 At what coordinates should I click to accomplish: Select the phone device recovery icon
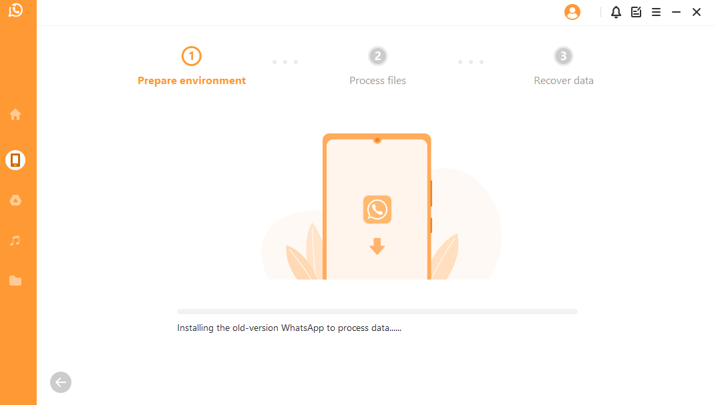pos(15,160)
